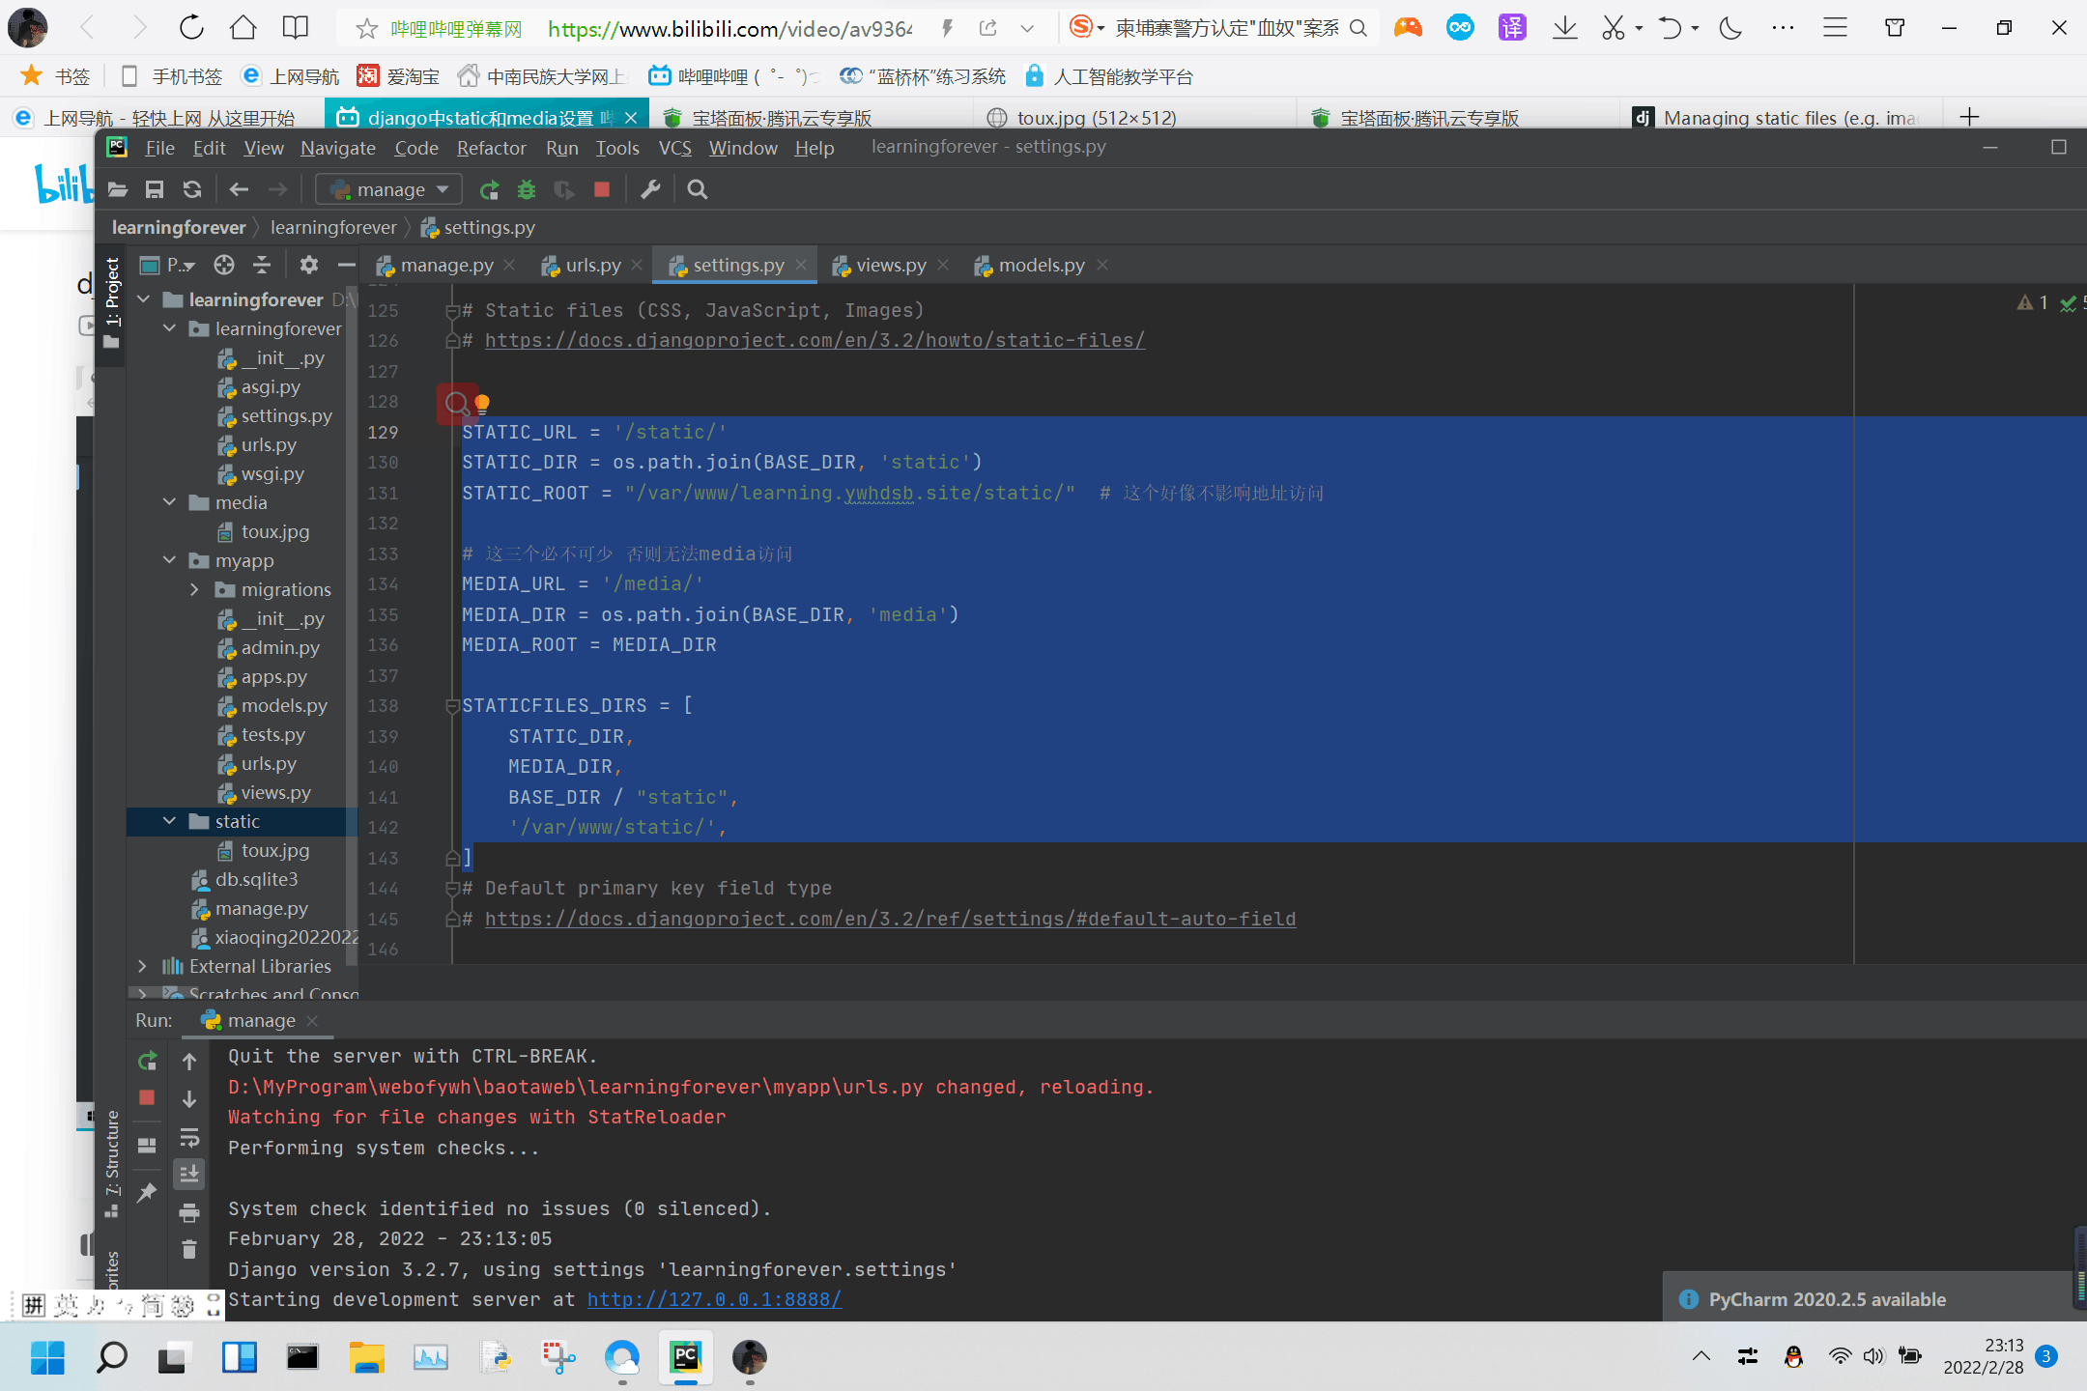The height and width of the screenshot is (1391, 2087).
Task: Open default-auto-field docs link on line 145
Action: 890,919
